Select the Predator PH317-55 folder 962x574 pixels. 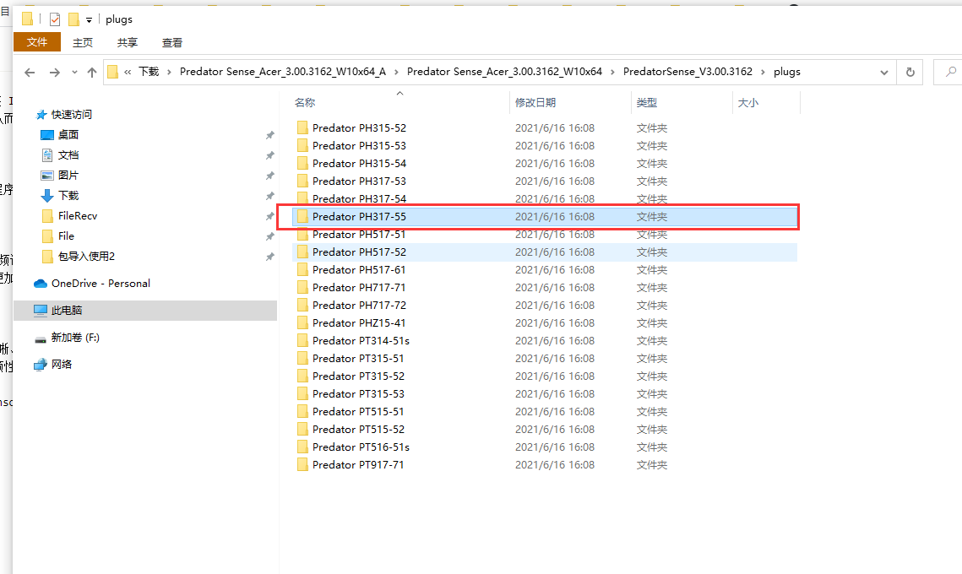tap(358, 217)
